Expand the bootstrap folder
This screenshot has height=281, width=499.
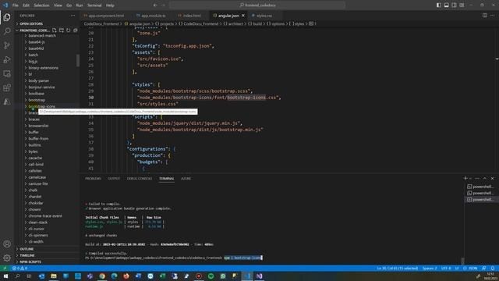tap(37, 100)
